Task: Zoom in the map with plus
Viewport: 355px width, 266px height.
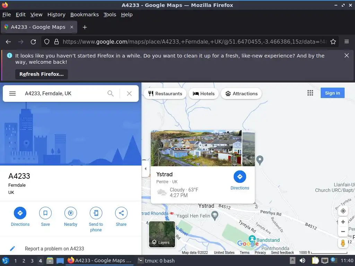Action: point(343,222)
